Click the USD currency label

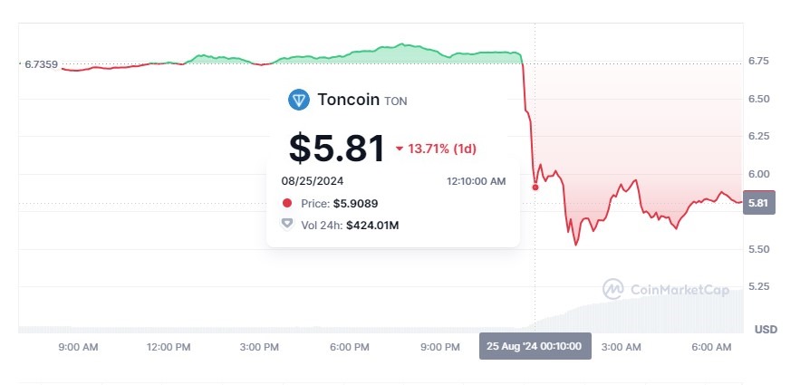tap(766, 328)
